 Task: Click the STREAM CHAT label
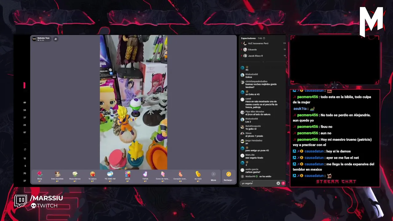click(336, 182)
